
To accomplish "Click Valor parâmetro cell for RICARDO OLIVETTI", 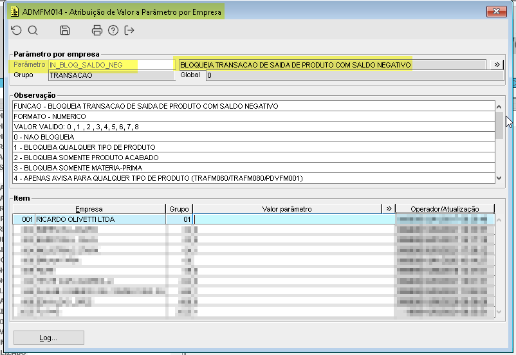I will (x=294, y=219).
